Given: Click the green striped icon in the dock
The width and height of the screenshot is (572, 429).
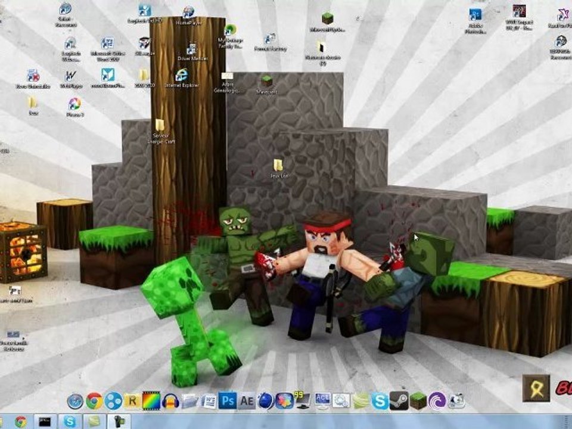Looking at the screenshot, I should point(361,401).
